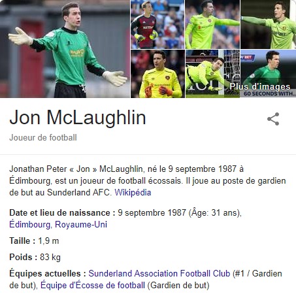Click the Jon McLaughlin title heading

click(78, 118)
